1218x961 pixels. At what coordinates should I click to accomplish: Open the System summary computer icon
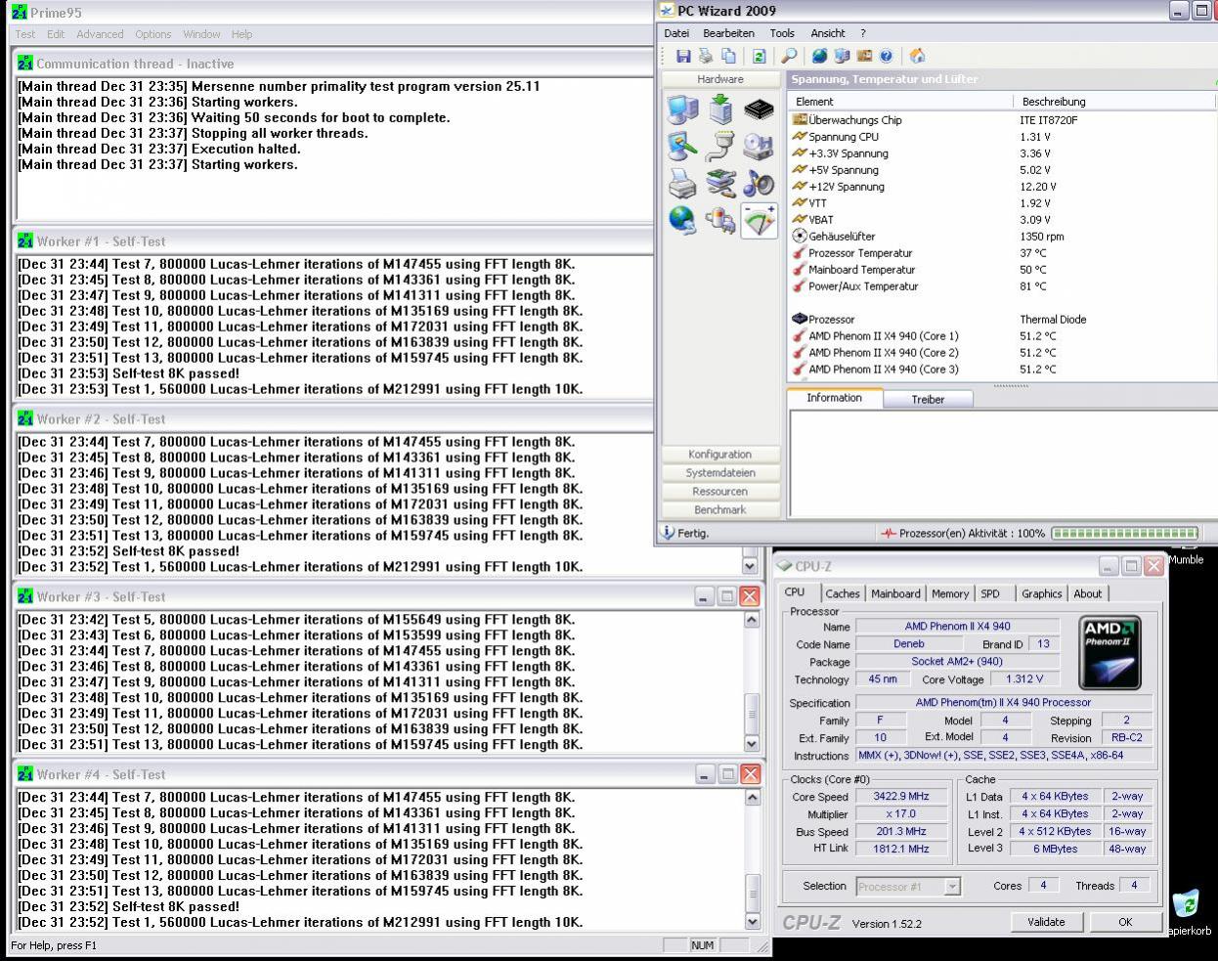pos(682,109)
